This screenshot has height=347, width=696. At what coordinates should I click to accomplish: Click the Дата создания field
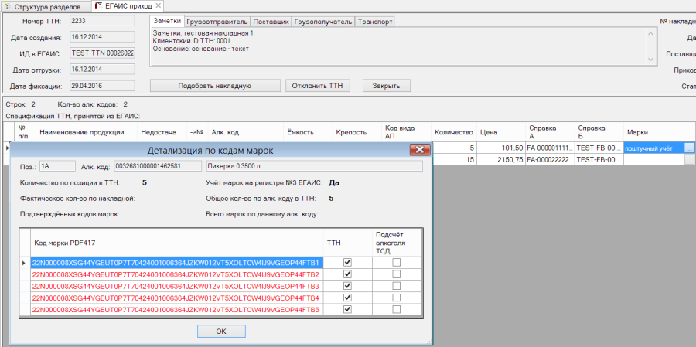pos(102,37)
